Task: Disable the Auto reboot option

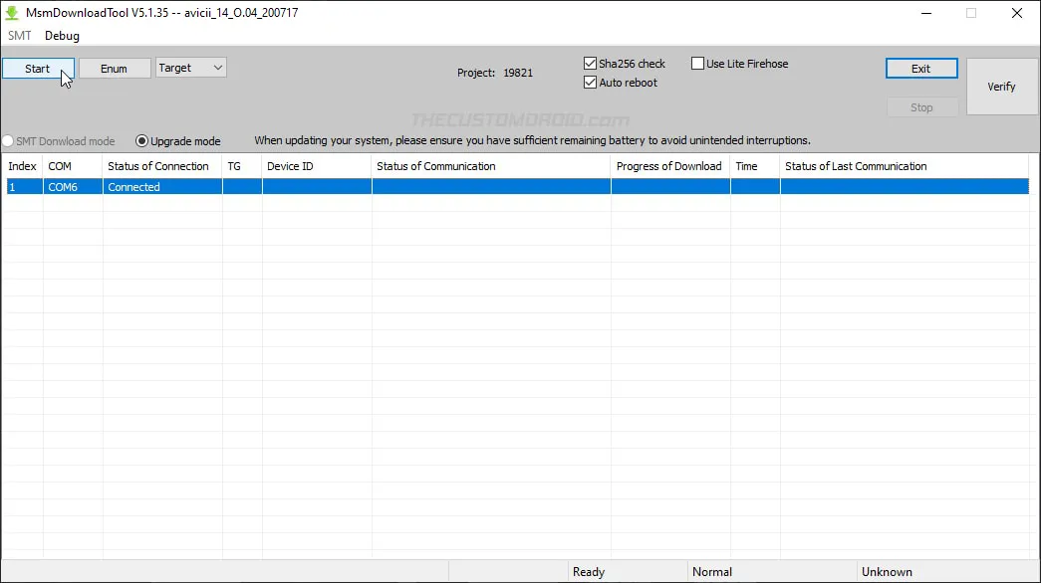Action: click(590, 83)
